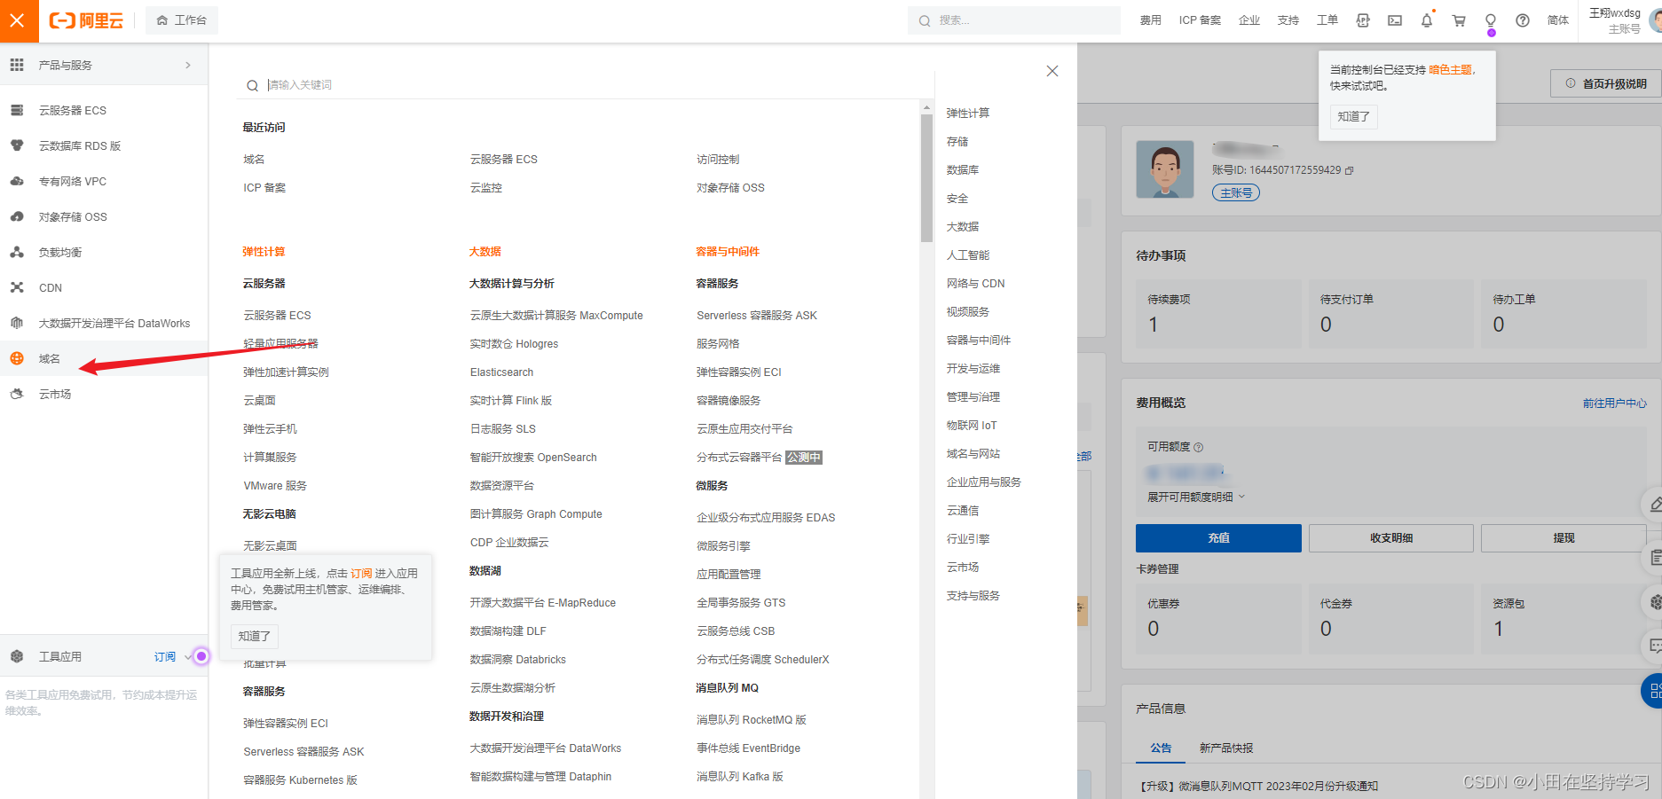Open 前往用户中心 link
This screenshot has height=799, width=1662.
(1615, 403)
